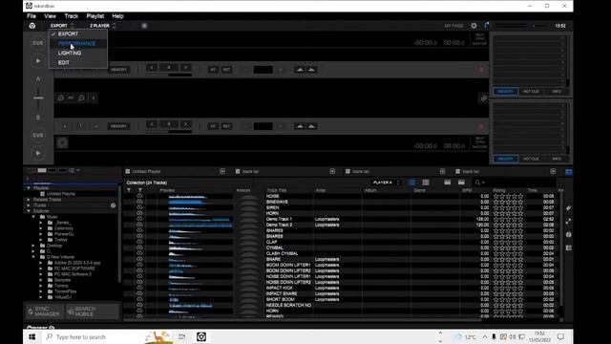Play the lower deck
The width and height of the screenshot is (611, 344).
[x=38, y=153]
